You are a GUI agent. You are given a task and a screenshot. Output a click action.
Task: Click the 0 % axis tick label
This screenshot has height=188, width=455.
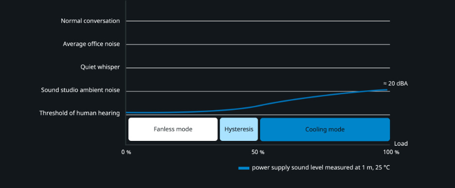(126, 152)
